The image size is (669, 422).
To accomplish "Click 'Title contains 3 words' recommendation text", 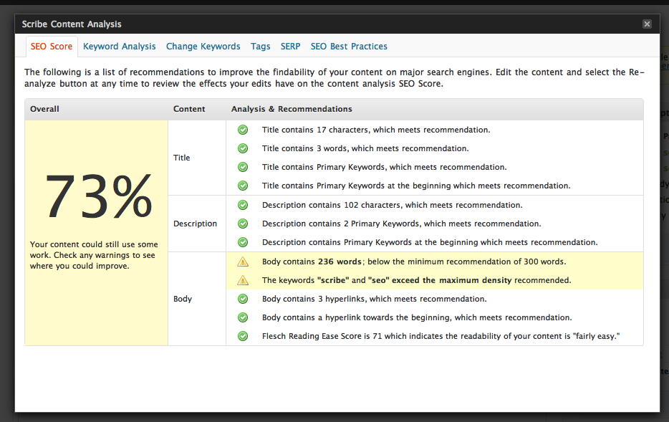I will [365, 148].
